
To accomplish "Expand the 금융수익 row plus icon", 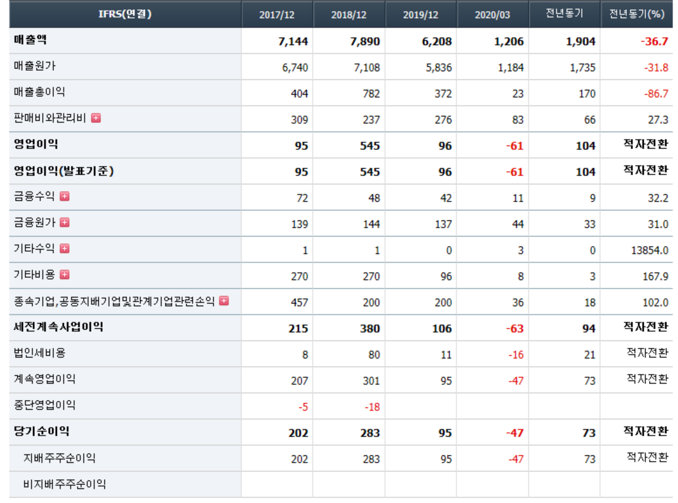I will tap(64, 196).
